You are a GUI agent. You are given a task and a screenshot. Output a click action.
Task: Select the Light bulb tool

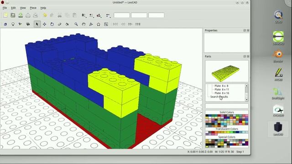(x=13, y=24)
